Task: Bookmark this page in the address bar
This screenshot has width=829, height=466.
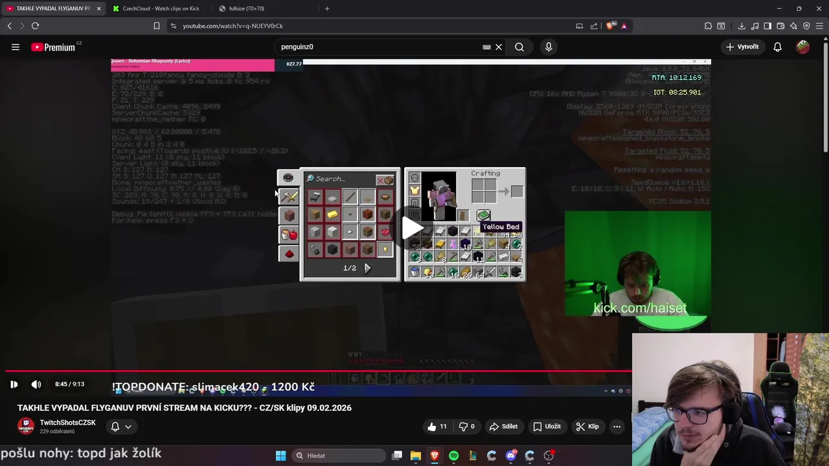Action: [156, 26]
